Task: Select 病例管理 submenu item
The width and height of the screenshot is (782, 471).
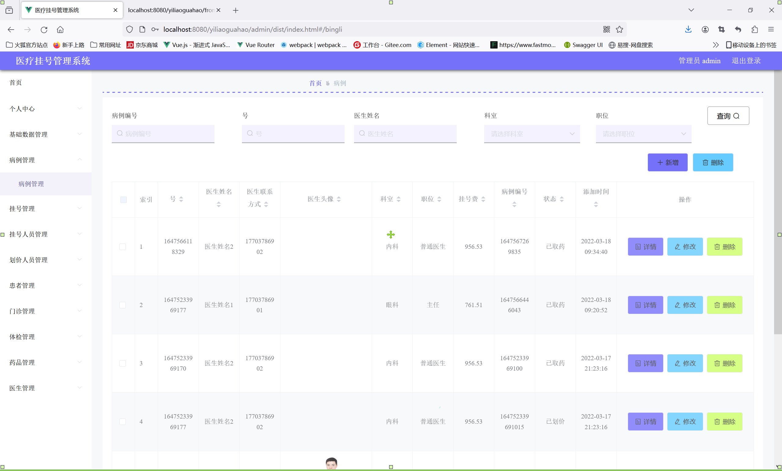Action: click(x=31, y=184)
